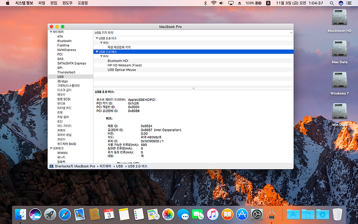Open Bluetooth status icon in menu bar

[205, 3]
